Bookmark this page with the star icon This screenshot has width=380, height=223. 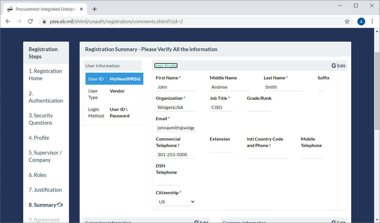pyautogui.click(x=347, y=21)
